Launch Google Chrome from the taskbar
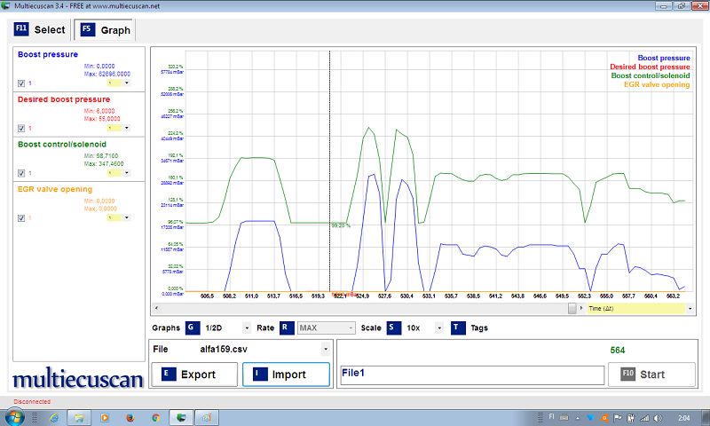Viewport: 710px width, 426px height. coord(155,416)
